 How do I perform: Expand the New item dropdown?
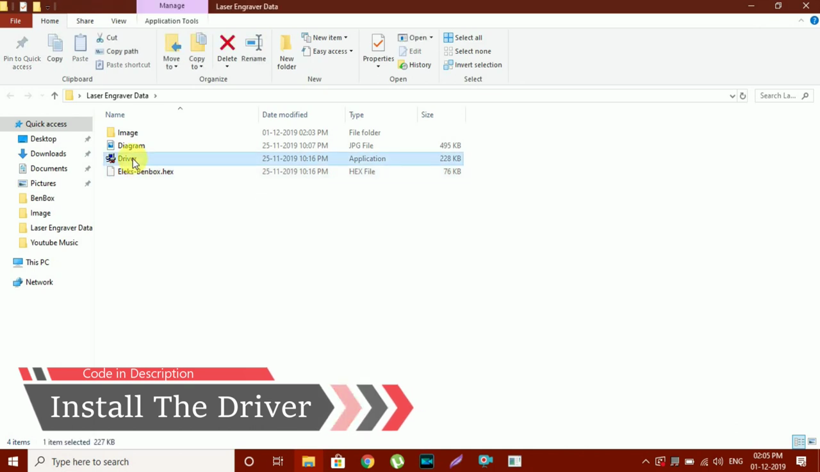(x=325, y=38)
